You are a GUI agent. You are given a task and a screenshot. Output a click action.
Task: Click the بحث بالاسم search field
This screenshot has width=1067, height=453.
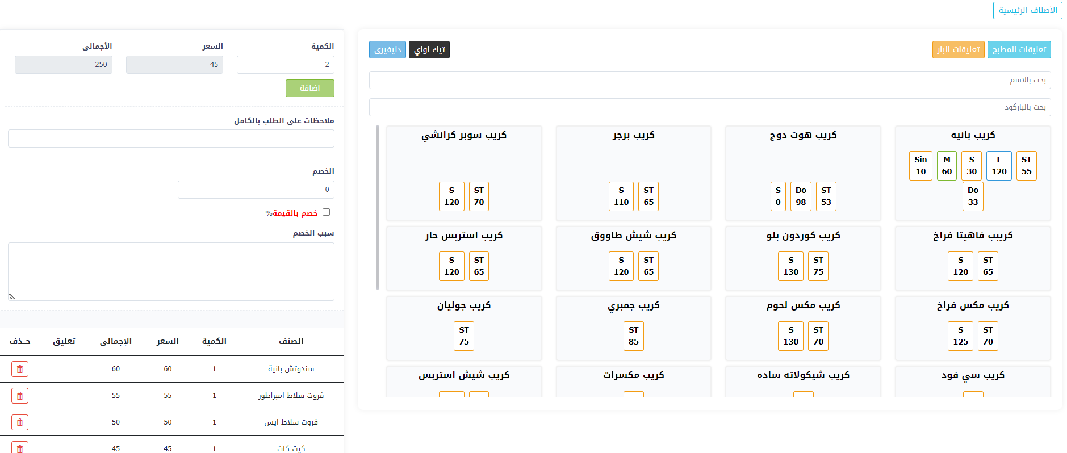coord(709,80)
